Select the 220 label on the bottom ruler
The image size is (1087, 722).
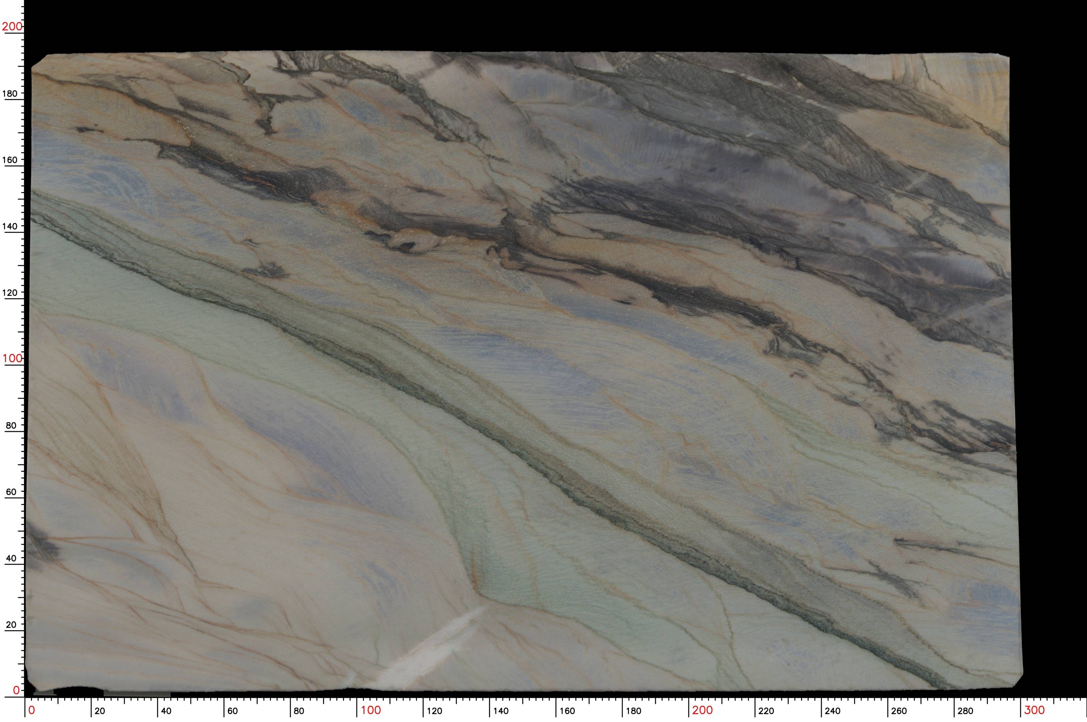(x=767, y=711)
